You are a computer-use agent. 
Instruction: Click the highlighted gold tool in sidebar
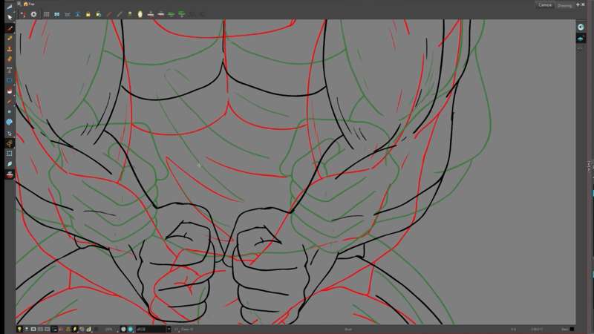coord(10,143)
